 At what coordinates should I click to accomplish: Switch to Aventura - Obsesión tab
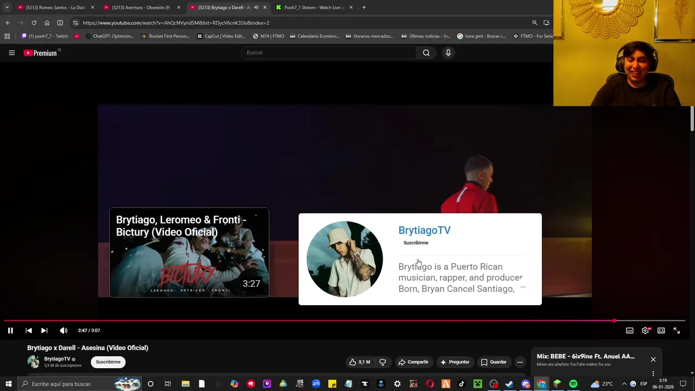(x=141, y=8)
